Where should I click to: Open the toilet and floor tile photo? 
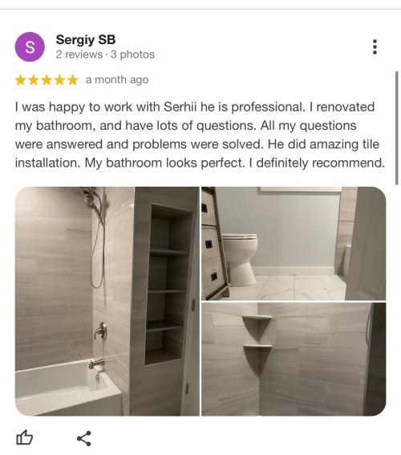coord(294,244)
